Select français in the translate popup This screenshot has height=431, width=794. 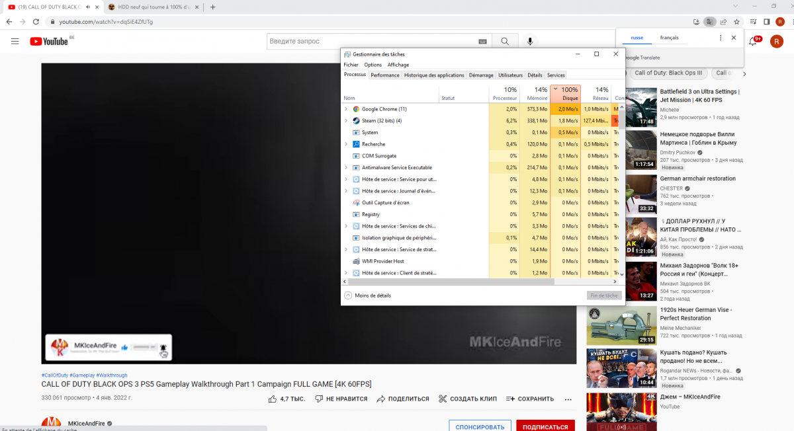[x=669, y=38]
